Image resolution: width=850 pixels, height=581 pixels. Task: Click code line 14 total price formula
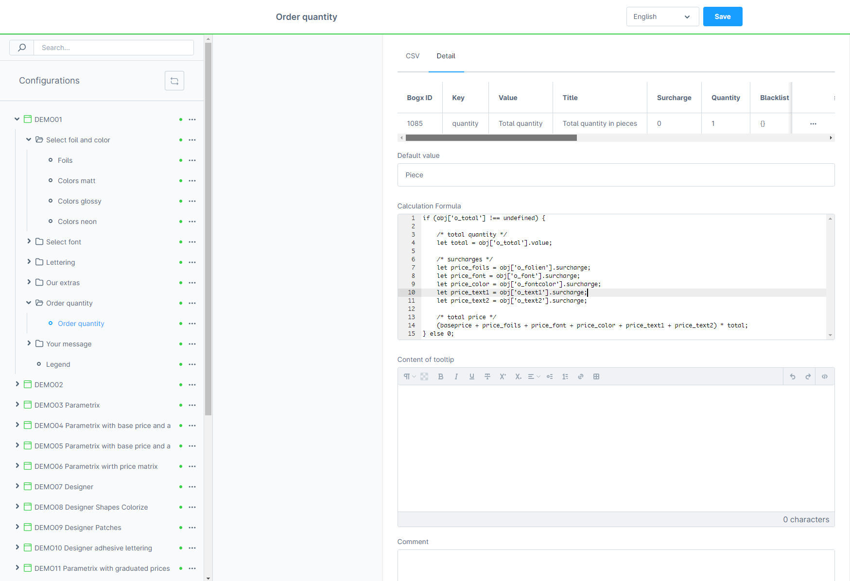(592, 325)
